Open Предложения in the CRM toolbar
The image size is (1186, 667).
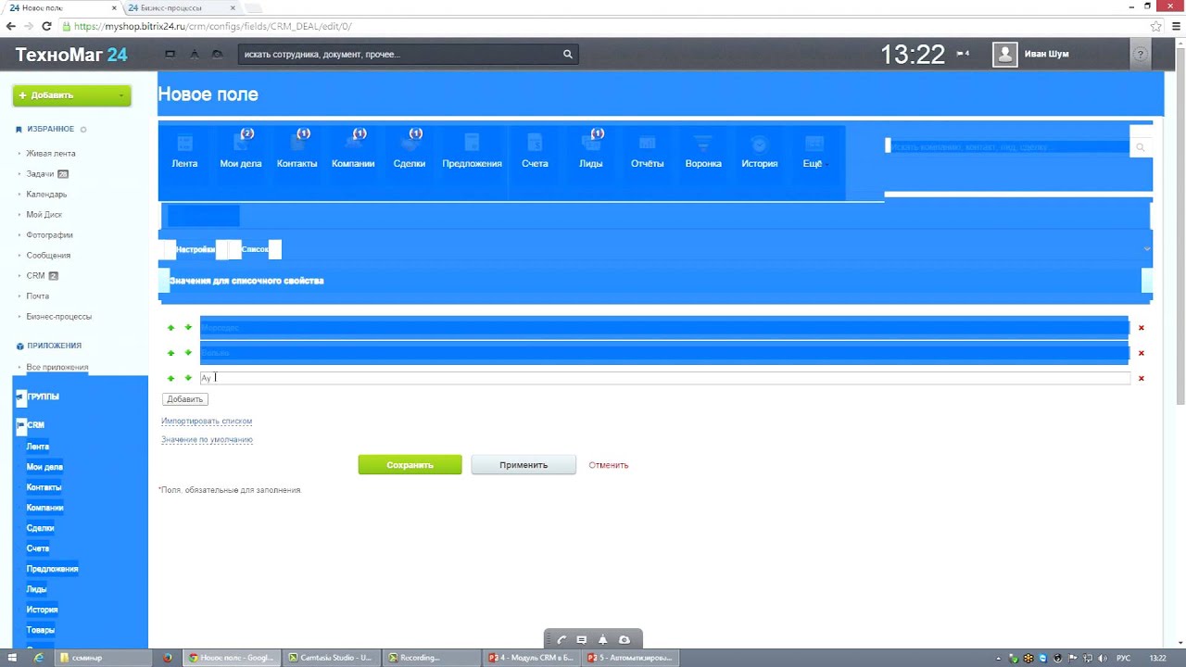tap(472, 149)
